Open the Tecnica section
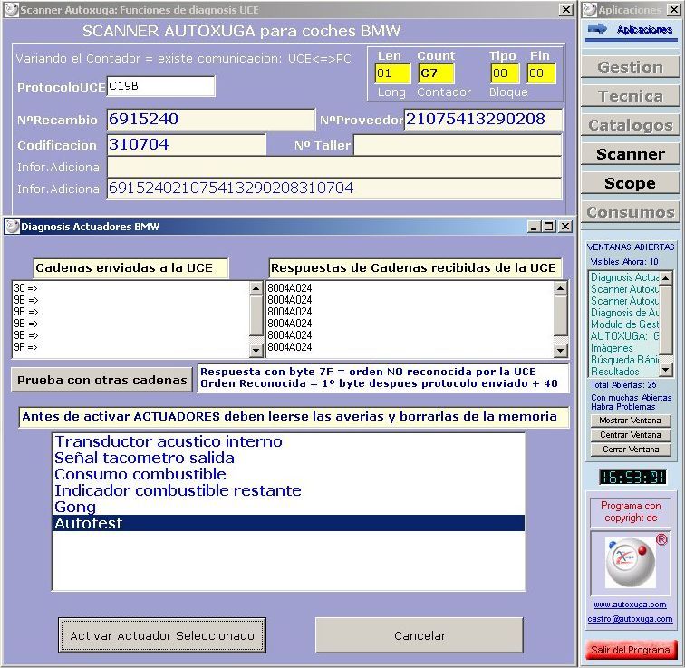 click(x=630, y=96)
